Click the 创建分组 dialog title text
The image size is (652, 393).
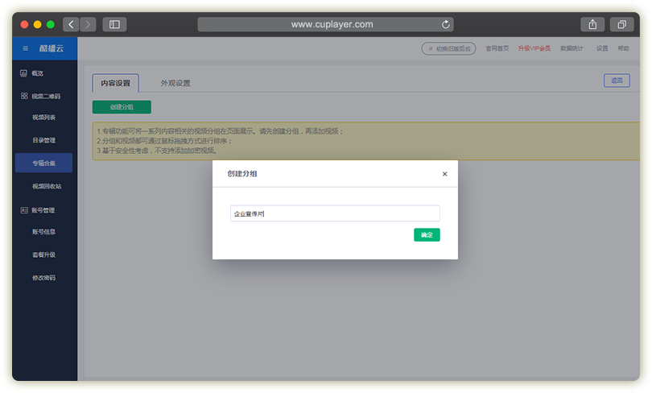242,174
